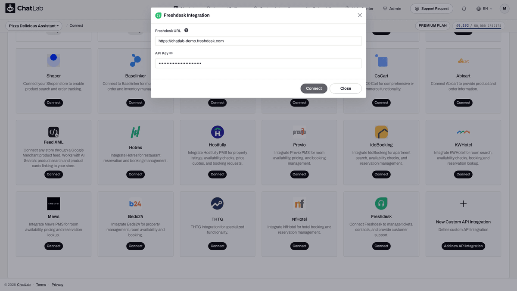This screenshot has height=291, width=517.
Task: Click the Beds24 logo icon
Action: point(135,203)
